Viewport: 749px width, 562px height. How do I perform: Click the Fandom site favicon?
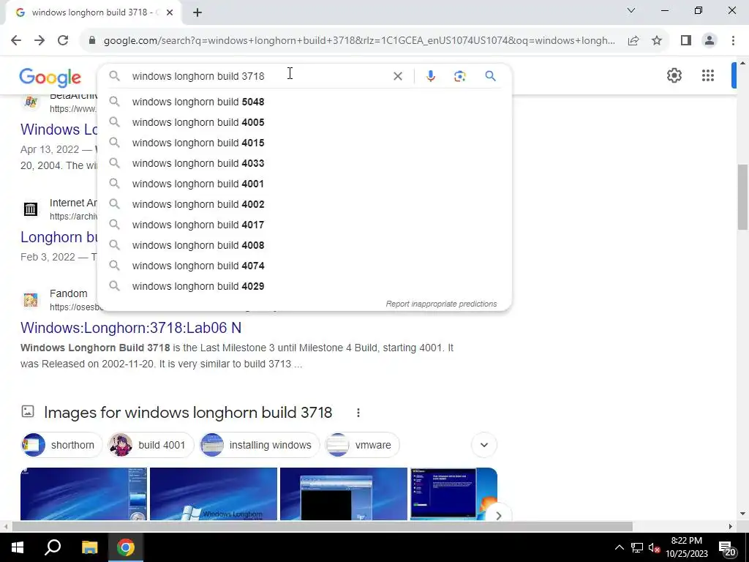pyautogui.click(x=31, y=299)
